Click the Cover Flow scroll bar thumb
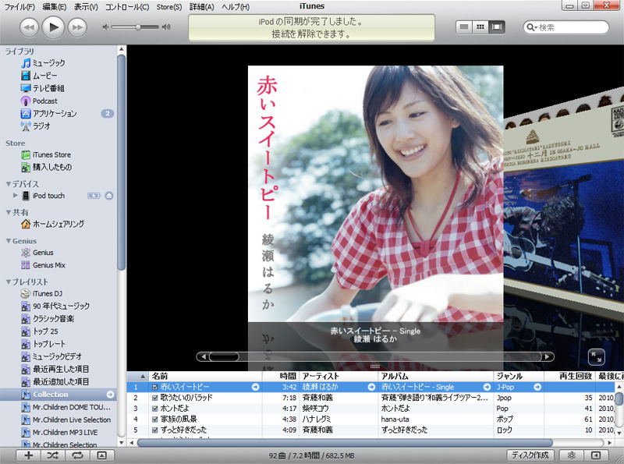This screenshot has height=464, width=624. 224,356
